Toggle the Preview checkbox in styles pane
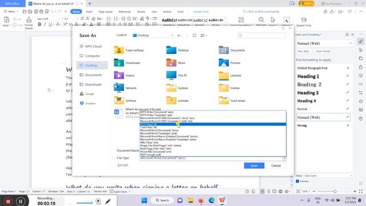This screenshot has height=206, width=366. 297,181
